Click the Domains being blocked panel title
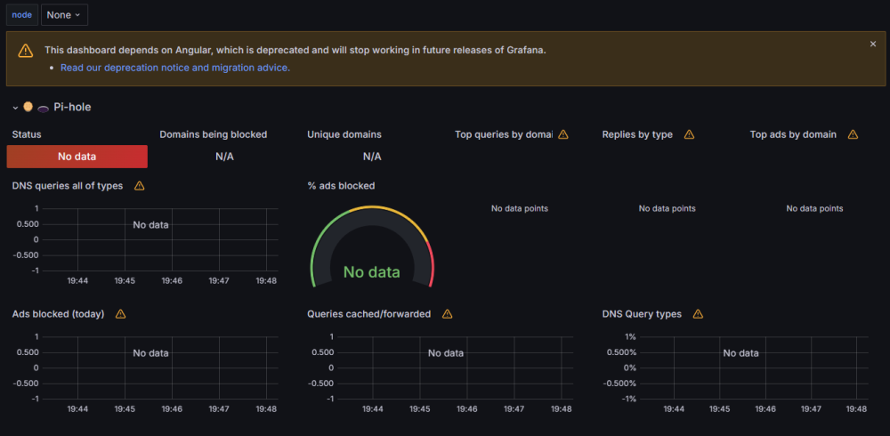Viewport: 890px width, 436px height. [x=213, y=134]
